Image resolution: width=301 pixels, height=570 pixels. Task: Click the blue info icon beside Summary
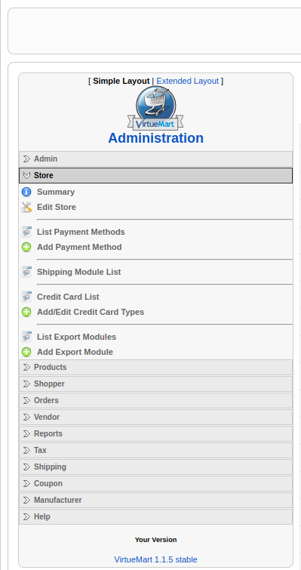26,192
